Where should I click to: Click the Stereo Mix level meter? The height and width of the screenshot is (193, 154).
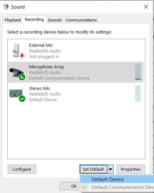138,93
